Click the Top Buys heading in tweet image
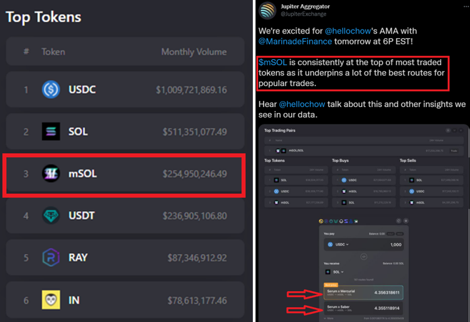 [340, 161]
